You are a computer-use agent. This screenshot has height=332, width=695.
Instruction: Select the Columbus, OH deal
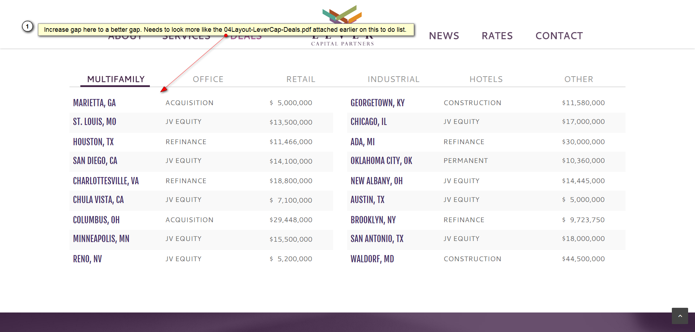tap(96, 220)
